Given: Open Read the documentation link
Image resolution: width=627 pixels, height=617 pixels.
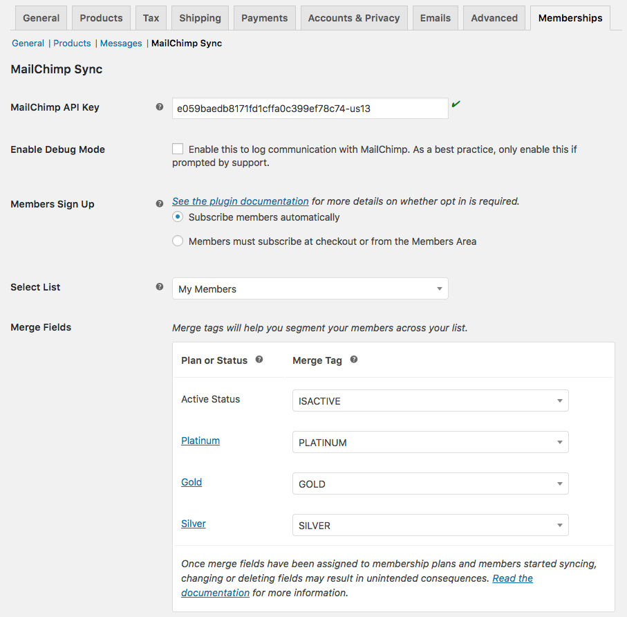Looking at the screenshot, I should point(513,578).
